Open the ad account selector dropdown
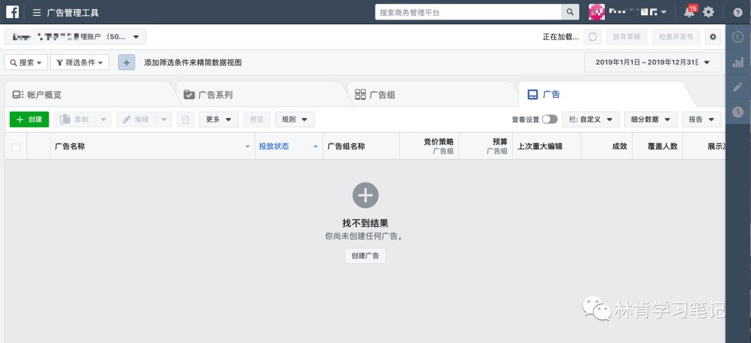This screenshot has width=751, height=343. point(75,37)
